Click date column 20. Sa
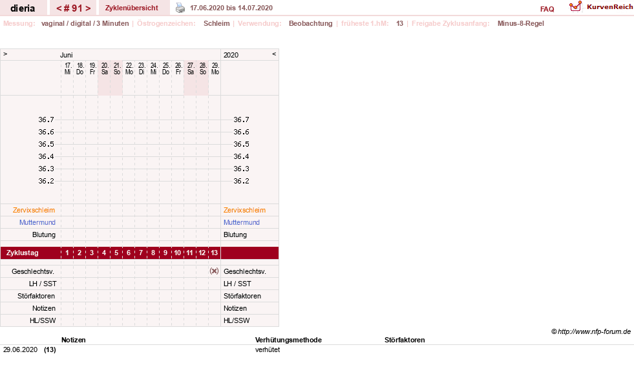This screenshot has height=365, width=634. [104, 68]
